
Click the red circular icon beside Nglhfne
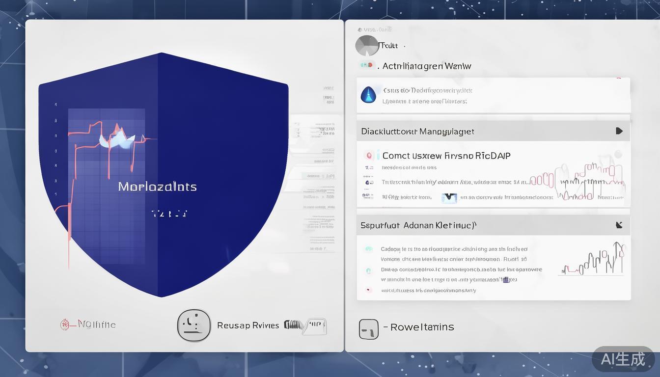(65, 324)
